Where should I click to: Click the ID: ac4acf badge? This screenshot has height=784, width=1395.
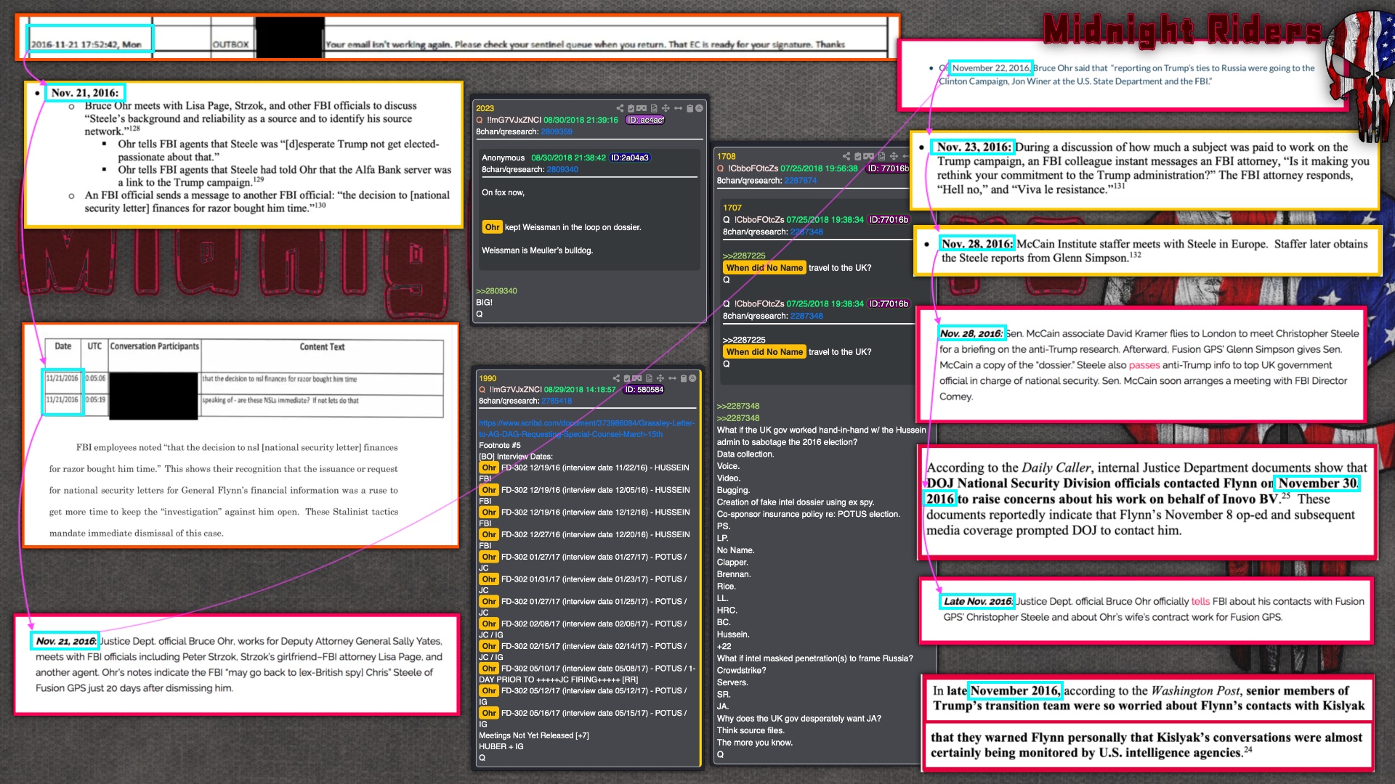[x=645, y=120]
